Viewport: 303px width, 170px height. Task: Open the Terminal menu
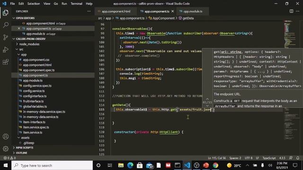tap(76, 4)
